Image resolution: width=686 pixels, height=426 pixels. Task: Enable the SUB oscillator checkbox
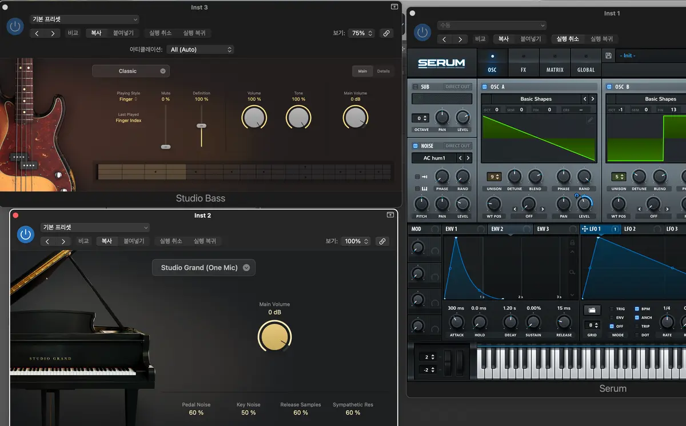pos(416,87)
